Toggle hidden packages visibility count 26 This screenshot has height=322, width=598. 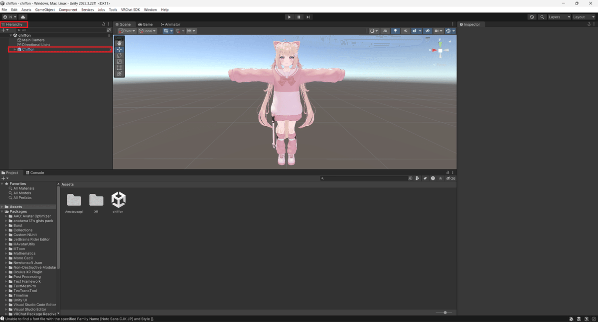tap(450, 178)
